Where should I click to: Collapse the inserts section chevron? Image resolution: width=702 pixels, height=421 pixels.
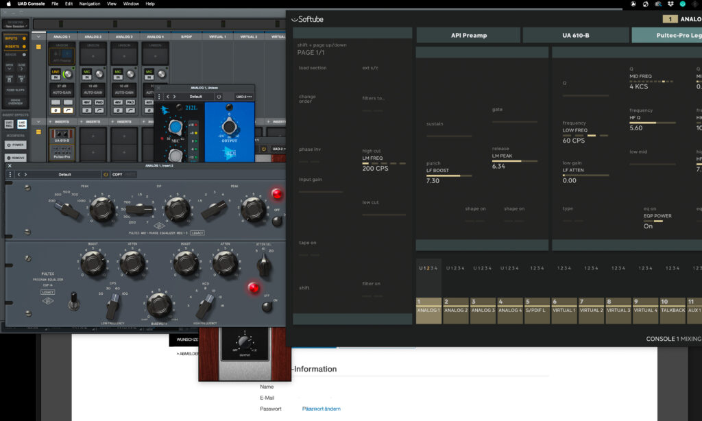38,121
